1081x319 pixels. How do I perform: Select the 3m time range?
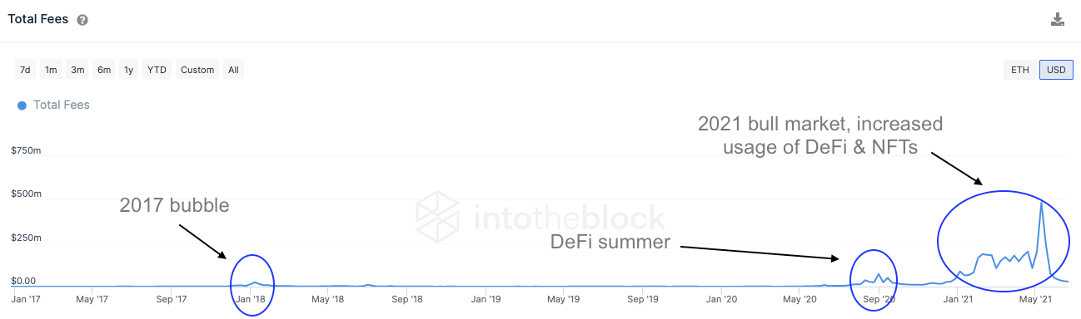[77, 70]
